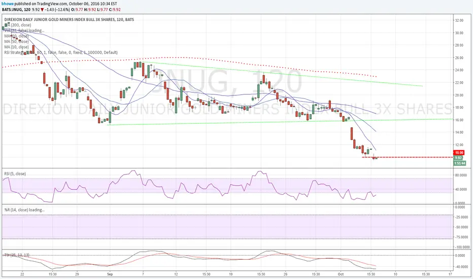Click the 24.00 price axis label
This screenshot has height=279, width=473.
tap(459, 71)
